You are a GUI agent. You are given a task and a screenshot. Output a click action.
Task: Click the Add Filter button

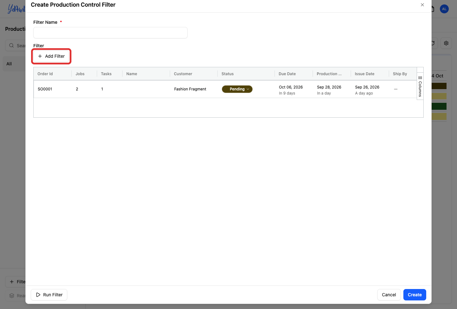(x=51, y=56)
